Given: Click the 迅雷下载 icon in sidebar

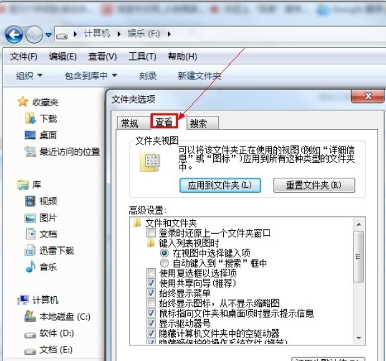Looking at the screenshot, I should coord(31,250).
